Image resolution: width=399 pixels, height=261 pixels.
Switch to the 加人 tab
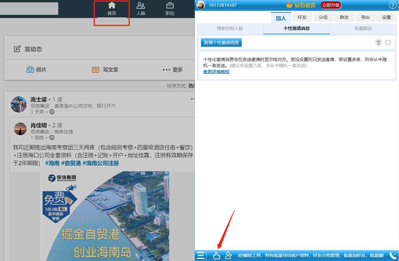pos(281,18)
